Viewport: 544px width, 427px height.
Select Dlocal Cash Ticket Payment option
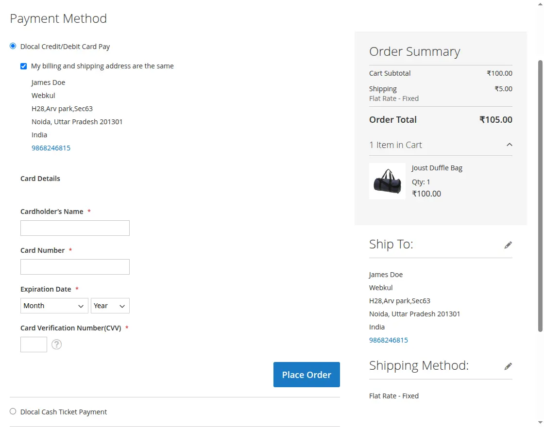(x=13, y=411)
